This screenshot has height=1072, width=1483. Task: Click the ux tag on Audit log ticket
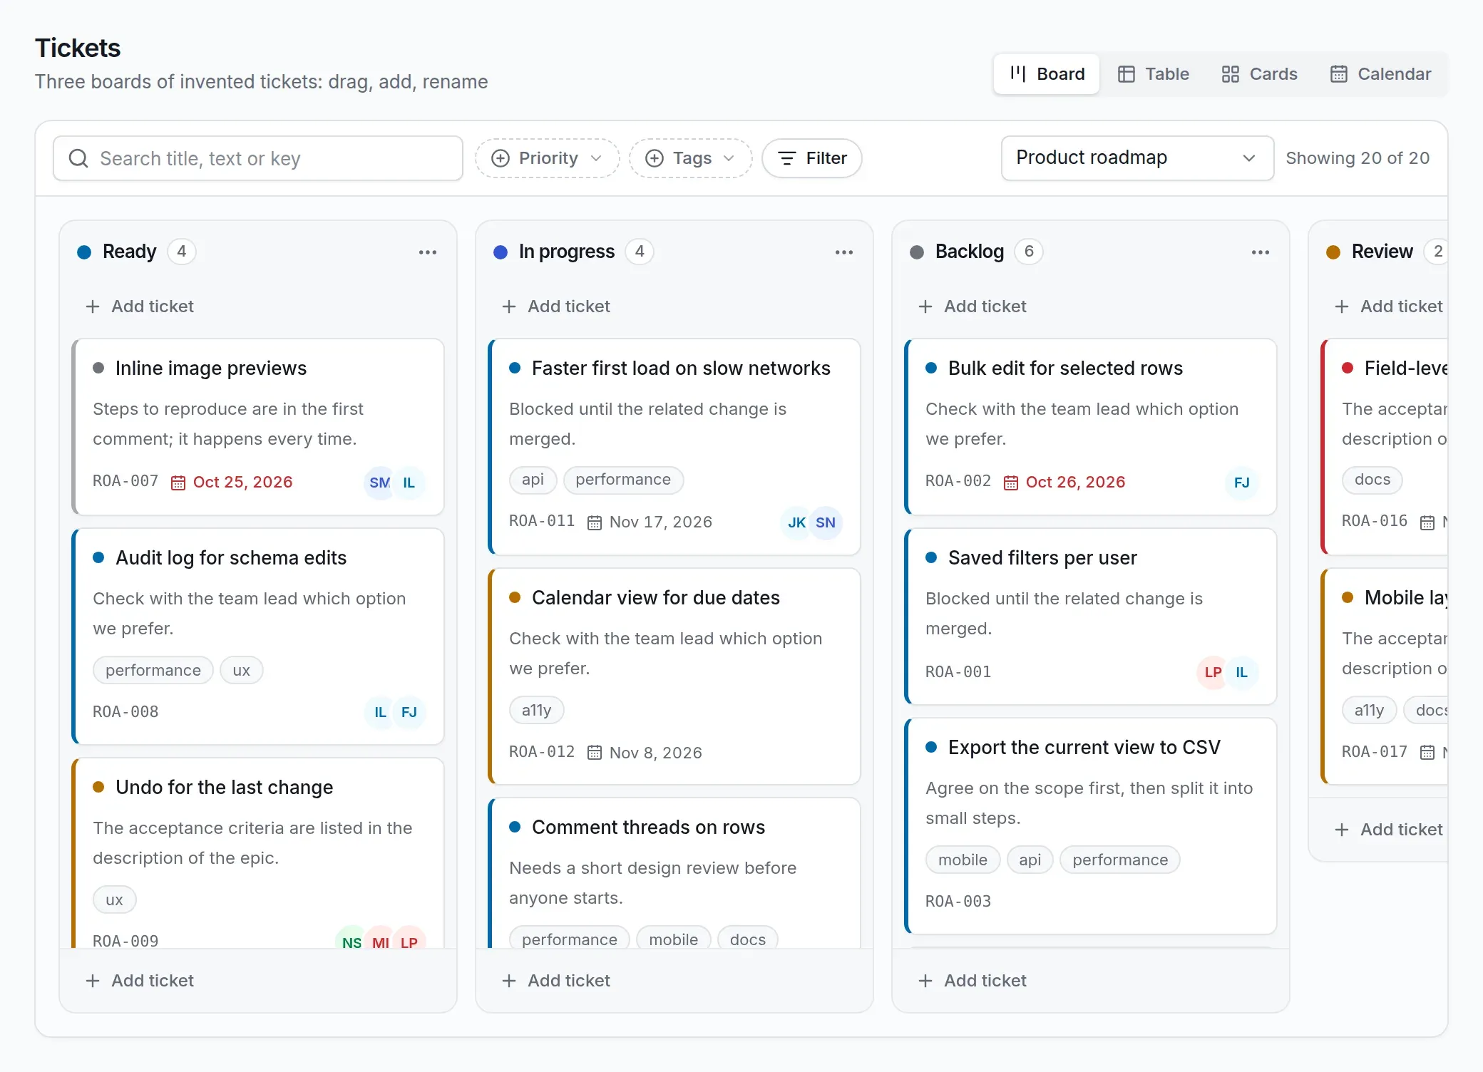[241, 671]
